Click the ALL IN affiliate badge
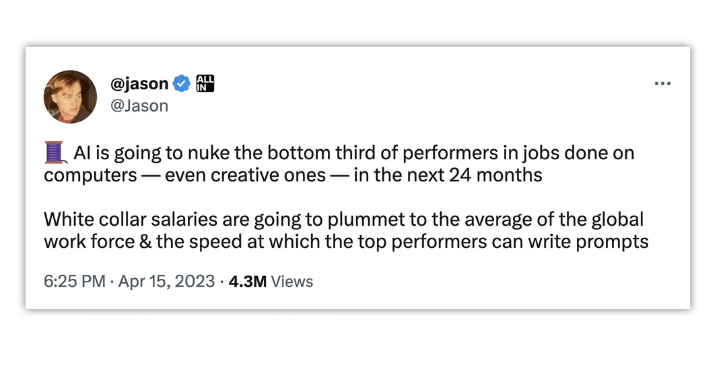 205,84
